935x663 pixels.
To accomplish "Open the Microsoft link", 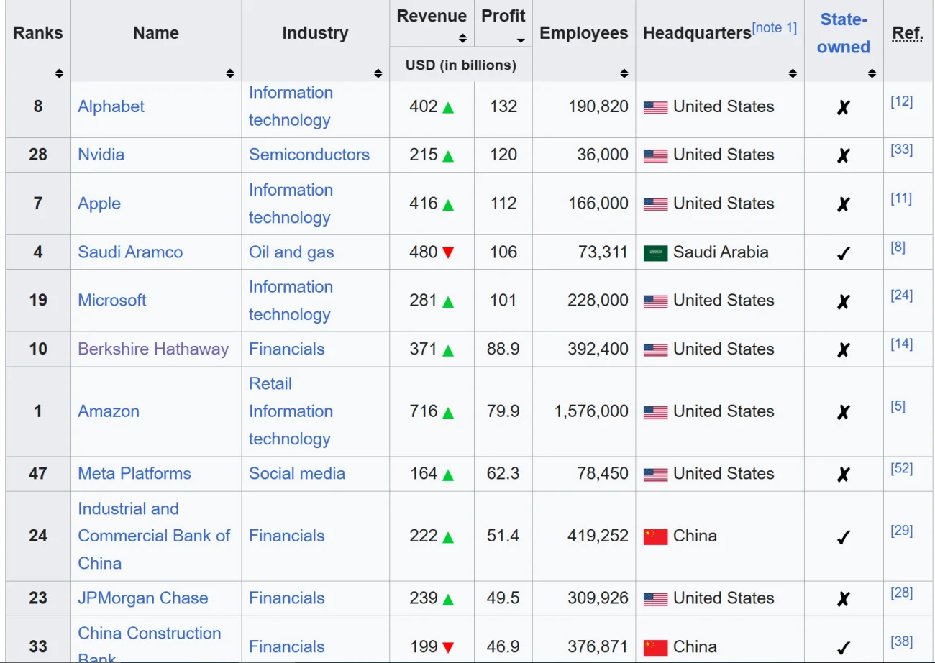I will click(111, 300).
